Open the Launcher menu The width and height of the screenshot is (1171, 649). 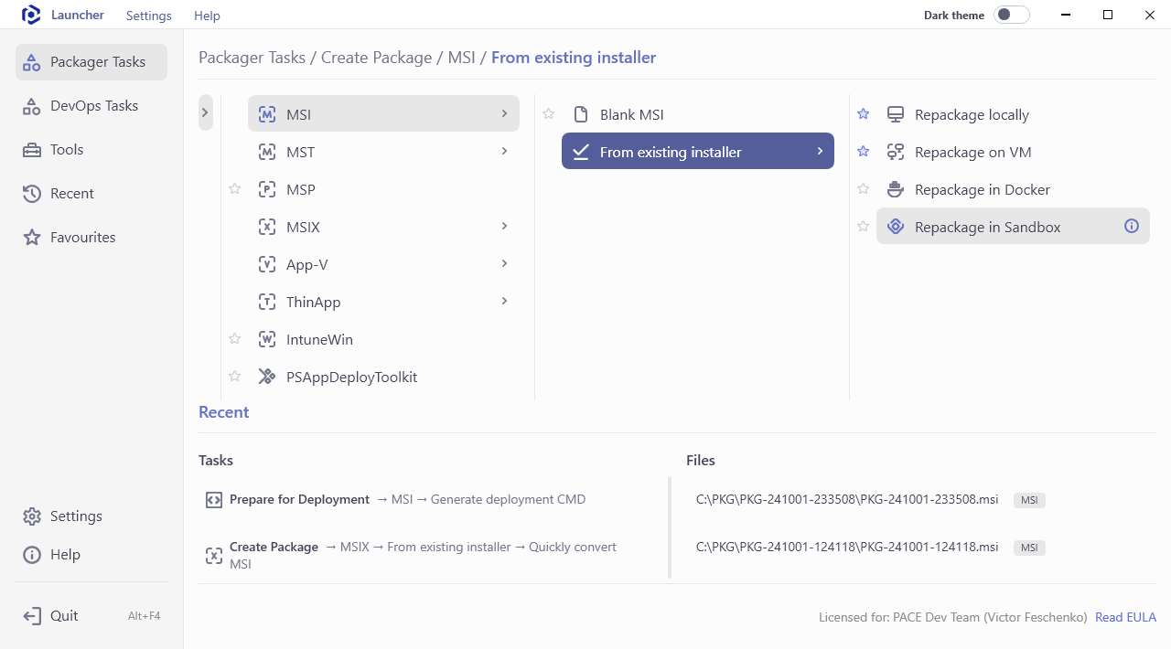pos(77,16)
